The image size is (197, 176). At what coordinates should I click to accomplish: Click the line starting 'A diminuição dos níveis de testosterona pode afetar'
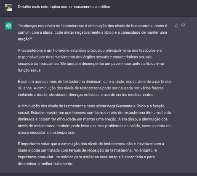point(91,106)
